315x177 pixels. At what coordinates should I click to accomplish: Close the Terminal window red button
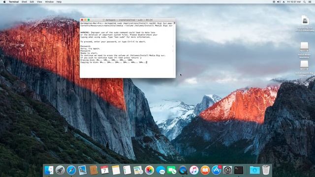[82, 20]
